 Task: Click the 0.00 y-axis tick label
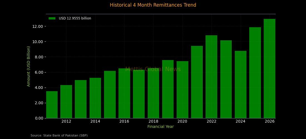pyautogui.click(x=39, y=118)
